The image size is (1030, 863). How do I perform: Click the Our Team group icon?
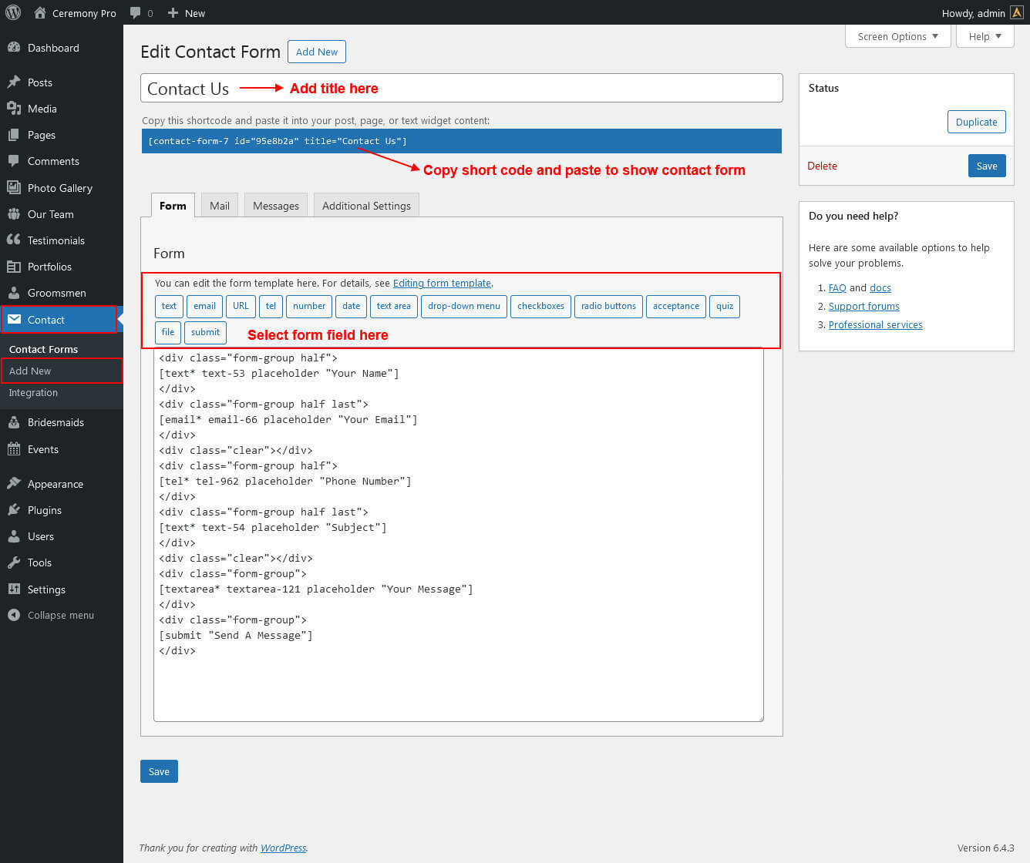tap(14, 214)
